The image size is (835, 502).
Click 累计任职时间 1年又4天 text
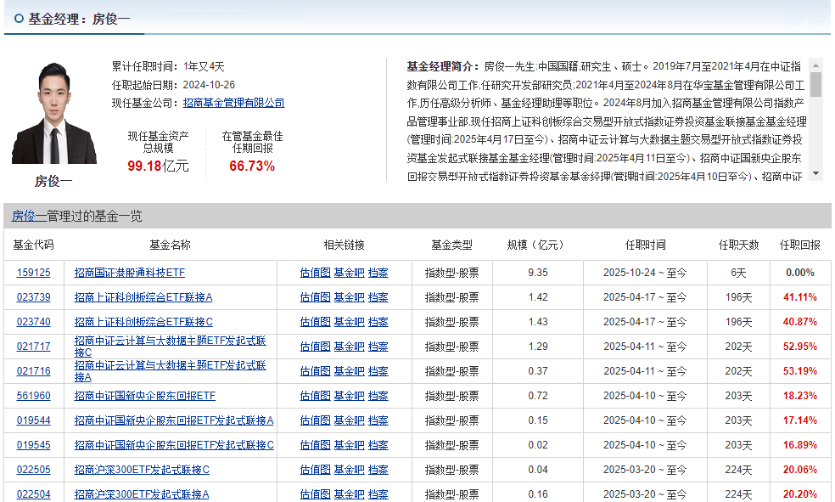pos(168,66)
